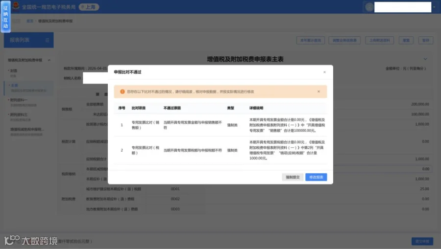
Task: Go to 首页 breadcrumb link
Action: tap(30, 21)
